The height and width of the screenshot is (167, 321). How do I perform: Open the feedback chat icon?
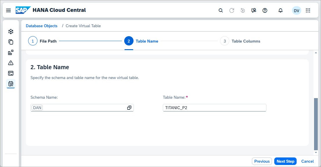click(x=254, y=10)
